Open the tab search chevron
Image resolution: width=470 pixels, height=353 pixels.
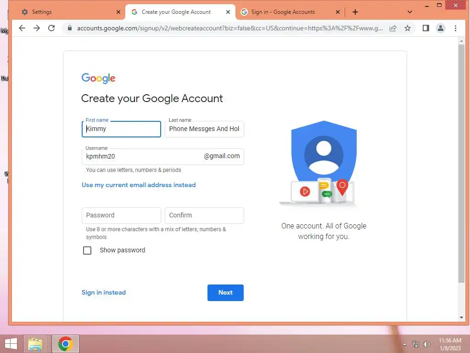tap(410, 12)
